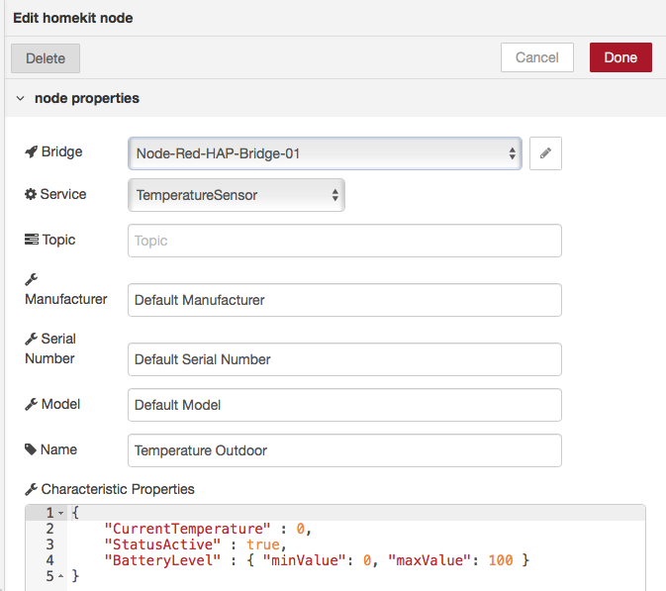Click the Name field Temperature Outdoor
Screen dimensions: 666x591
(x=344, y=450)
